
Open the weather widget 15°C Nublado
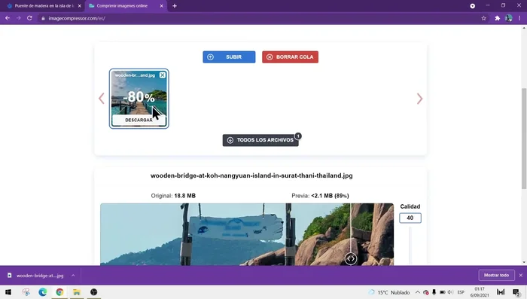tap(389, 292)
